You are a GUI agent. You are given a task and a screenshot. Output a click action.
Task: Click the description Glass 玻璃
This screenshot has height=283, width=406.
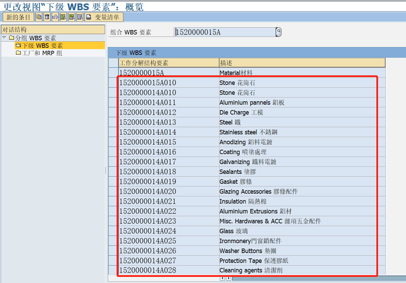(x=234, y=231)
